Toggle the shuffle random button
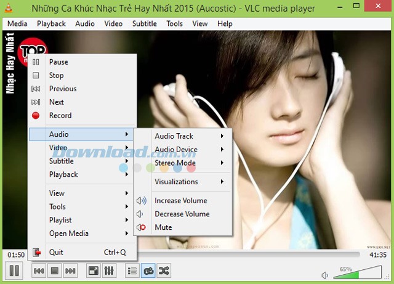The image size is (394, 284). [x=164, y=270]
